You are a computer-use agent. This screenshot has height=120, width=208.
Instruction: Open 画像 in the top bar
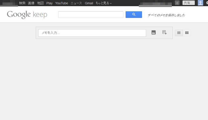coord(31,3)
